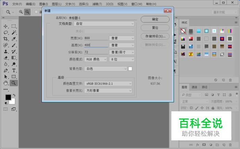
Task: Click the background content white color swatch
Action: [x=130, y=69]
